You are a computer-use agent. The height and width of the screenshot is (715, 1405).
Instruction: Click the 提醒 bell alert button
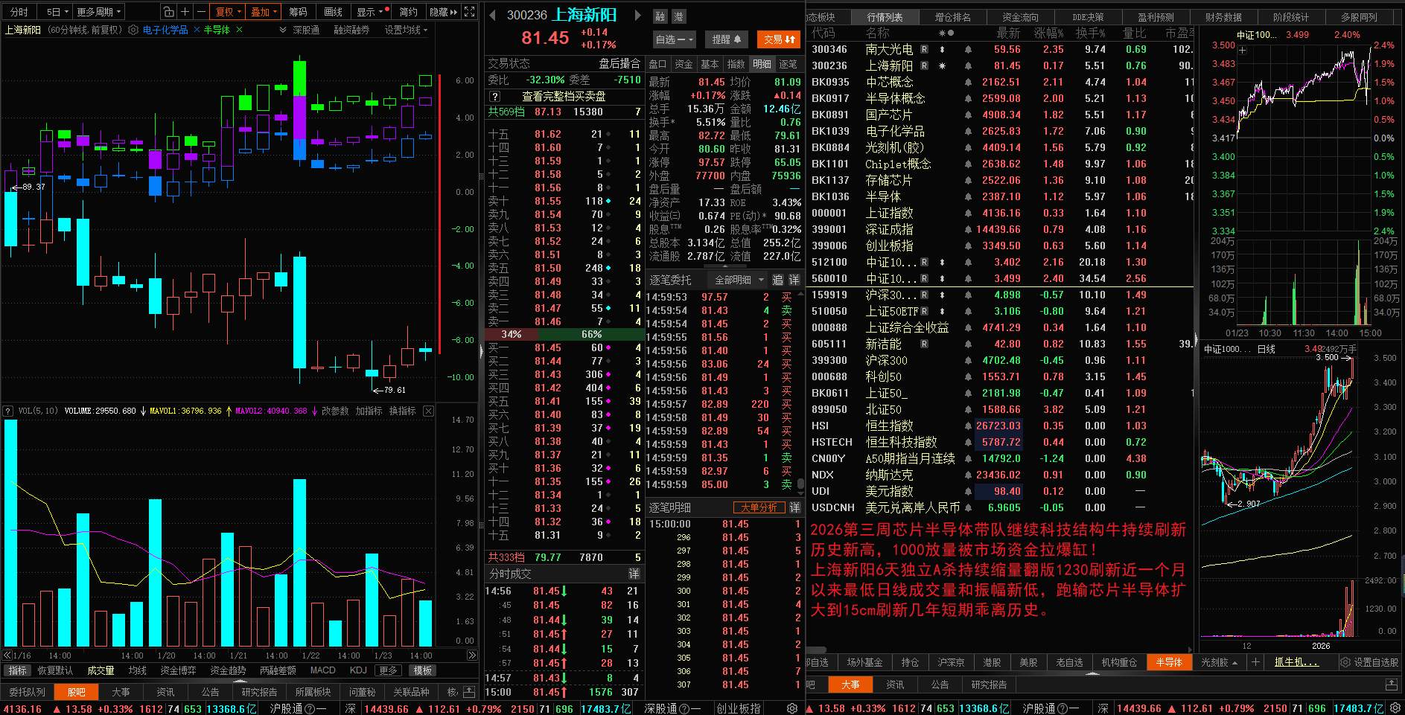727,39
